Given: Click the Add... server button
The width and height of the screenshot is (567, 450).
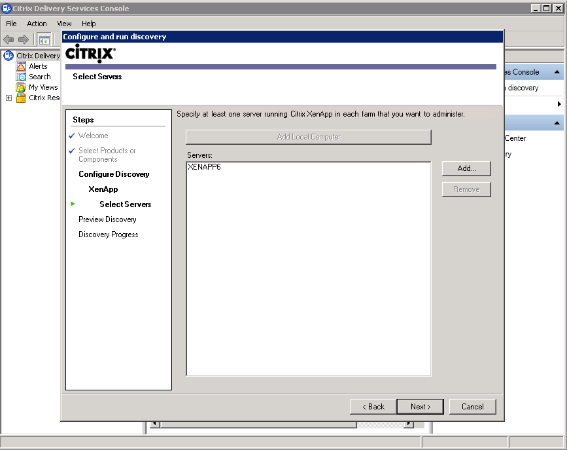Looking at the screenshot, I should 466,168.
